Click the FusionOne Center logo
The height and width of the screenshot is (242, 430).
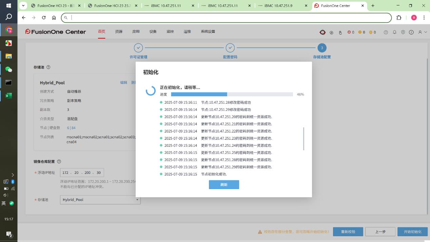(56, 32)
